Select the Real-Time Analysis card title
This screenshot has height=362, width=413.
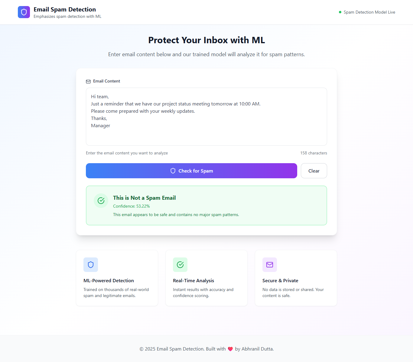point(193,280)
